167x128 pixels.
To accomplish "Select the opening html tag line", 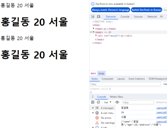I will (96, 25).
